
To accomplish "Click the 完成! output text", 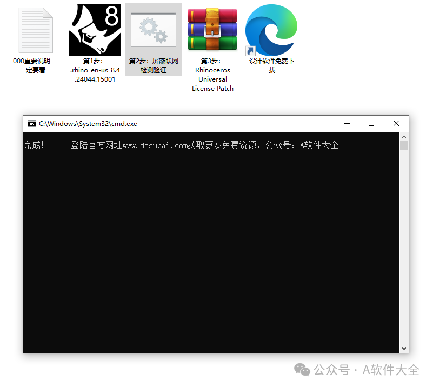I will pos(34,145).
